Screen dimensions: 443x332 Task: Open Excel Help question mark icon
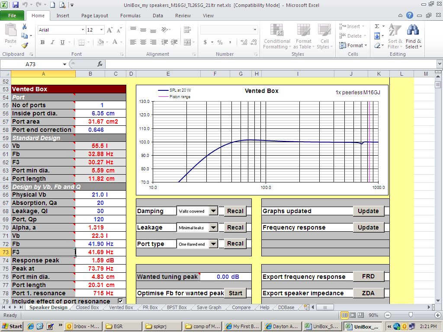(x=409, y=16)
